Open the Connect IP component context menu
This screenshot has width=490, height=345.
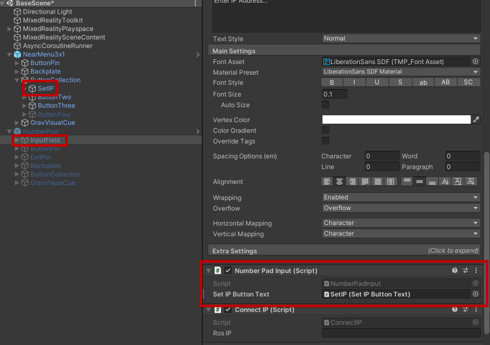tap(476, 309)
